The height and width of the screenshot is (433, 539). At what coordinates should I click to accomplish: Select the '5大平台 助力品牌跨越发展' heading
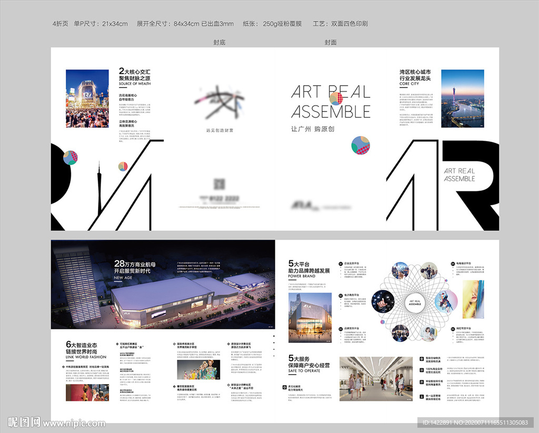(309, 267)
